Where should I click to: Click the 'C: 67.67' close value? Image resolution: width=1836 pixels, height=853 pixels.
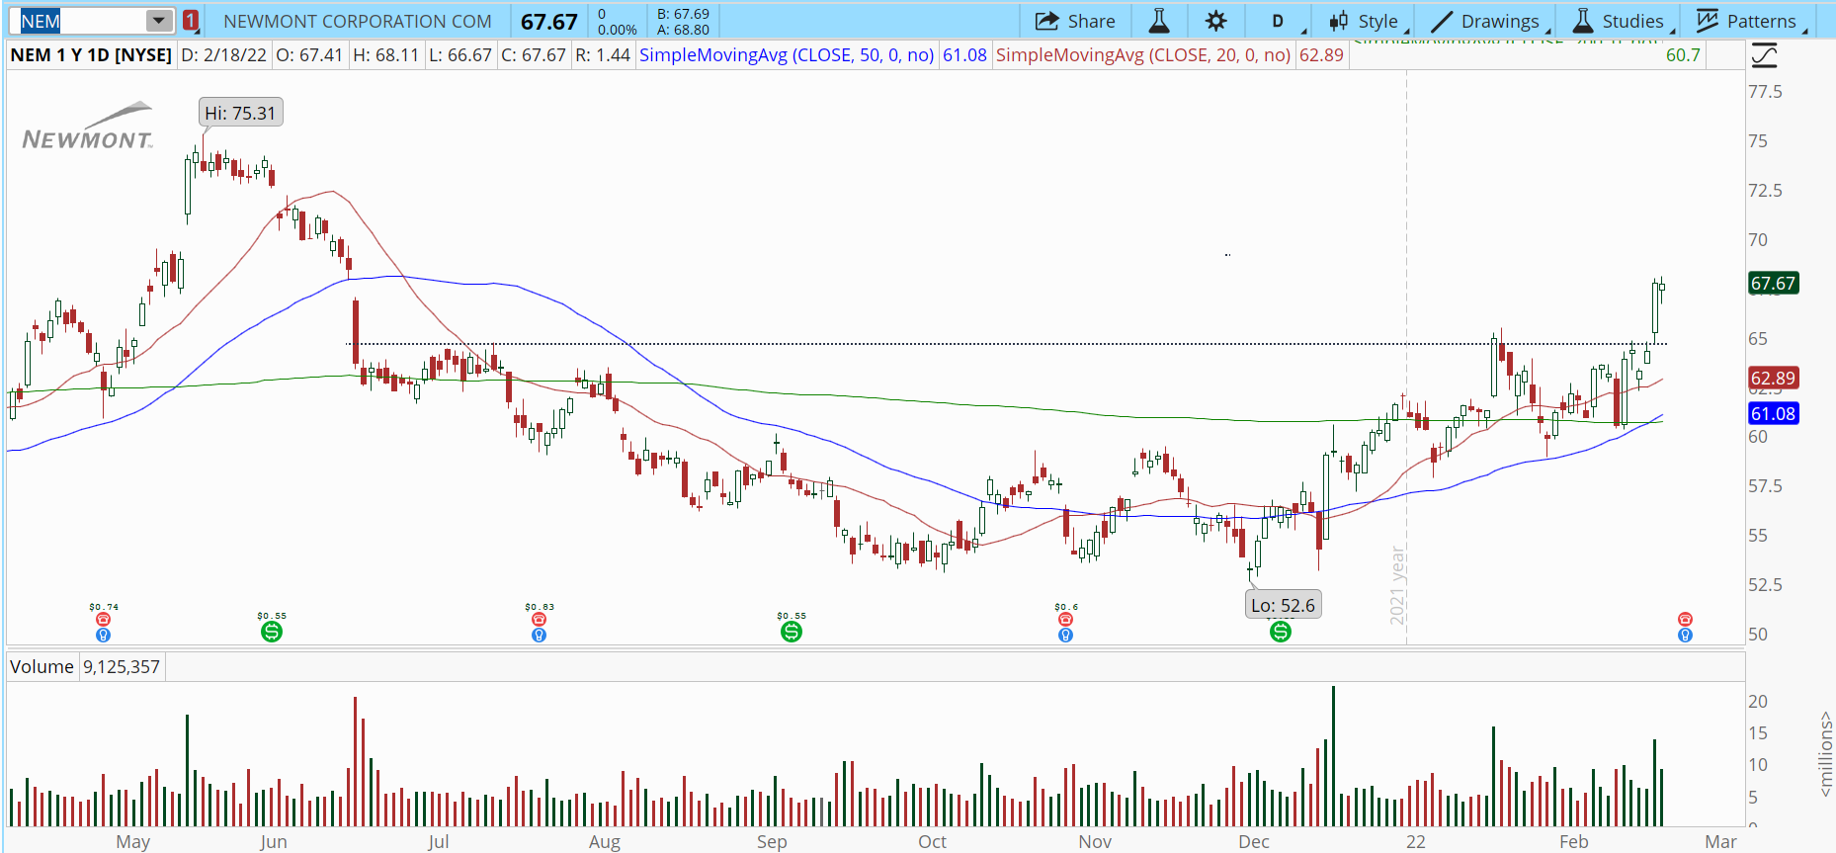534,55
